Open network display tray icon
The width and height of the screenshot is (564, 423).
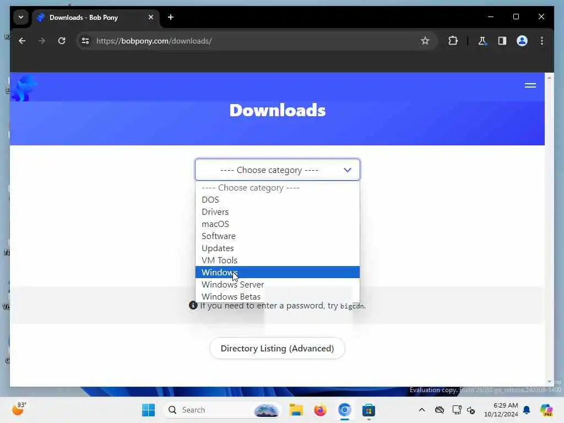click(x=457, y=410)
